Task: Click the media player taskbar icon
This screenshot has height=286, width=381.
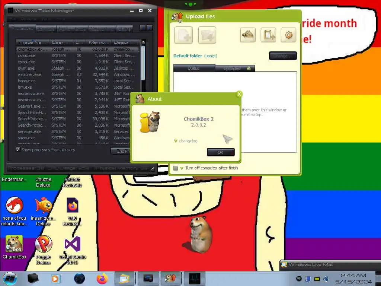Action: click(x=55, y=279)
